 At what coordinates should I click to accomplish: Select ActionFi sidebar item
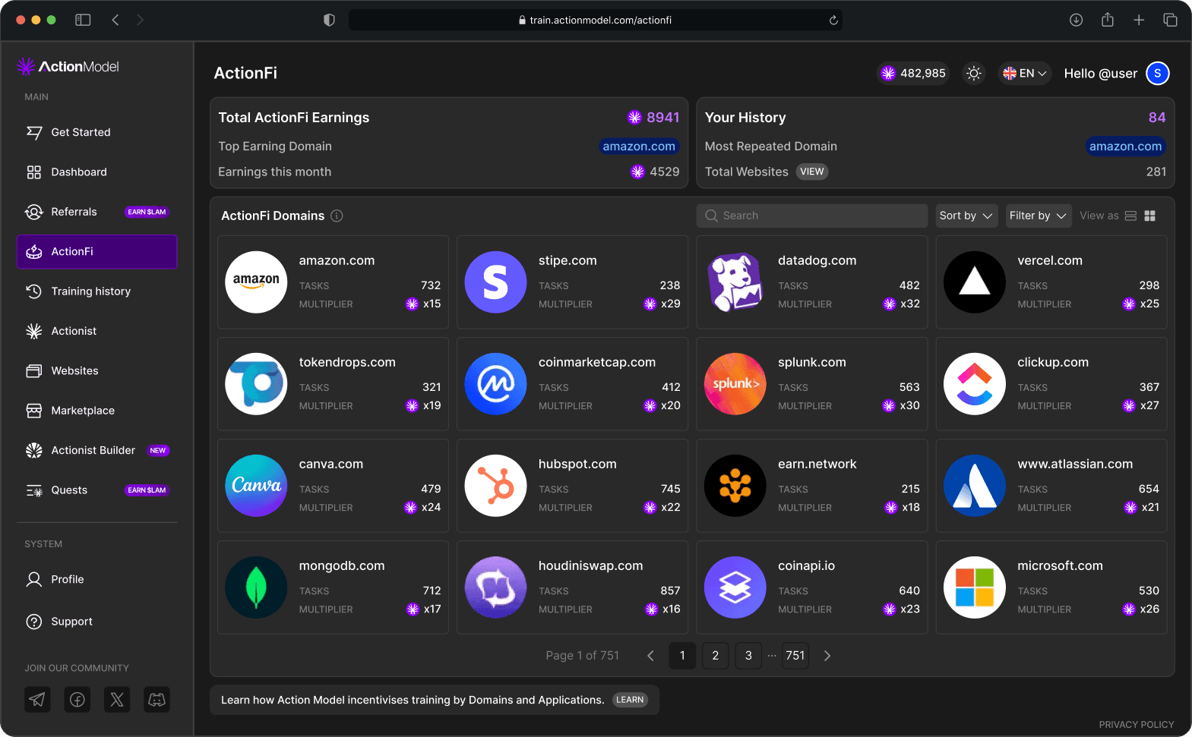(x=97, y=252)
